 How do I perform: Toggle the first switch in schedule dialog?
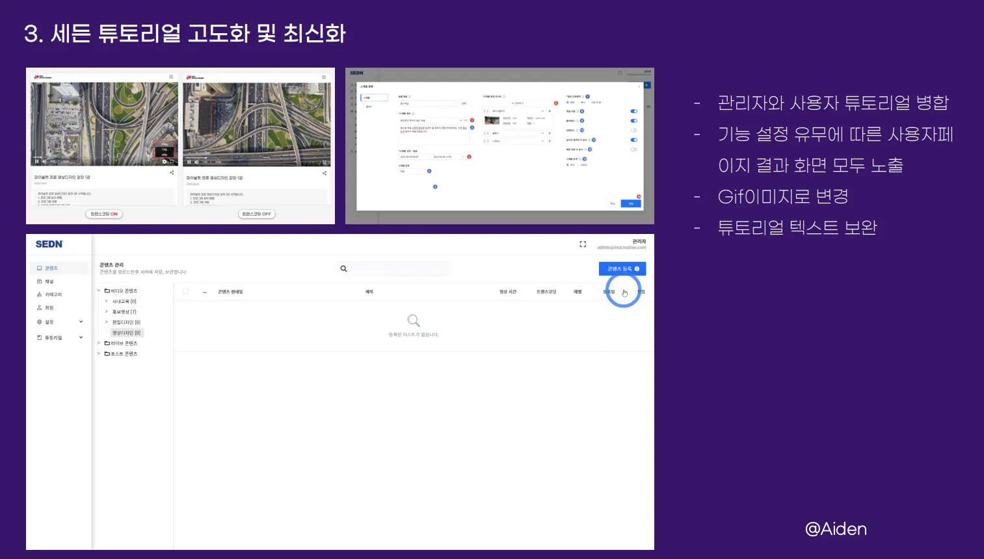pyautogui.click(x=634, y=111)
